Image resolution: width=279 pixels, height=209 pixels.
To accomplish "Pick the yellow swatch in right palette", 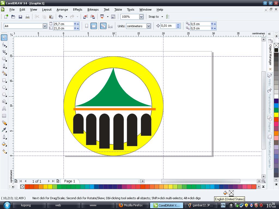I will coord(276,115).
